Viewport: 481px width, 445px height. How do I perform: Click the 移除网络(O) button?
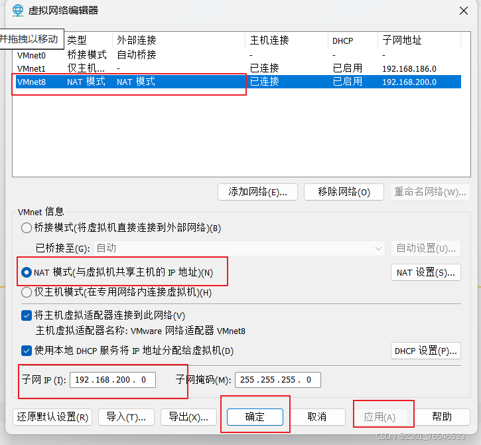tap(344, 192)
